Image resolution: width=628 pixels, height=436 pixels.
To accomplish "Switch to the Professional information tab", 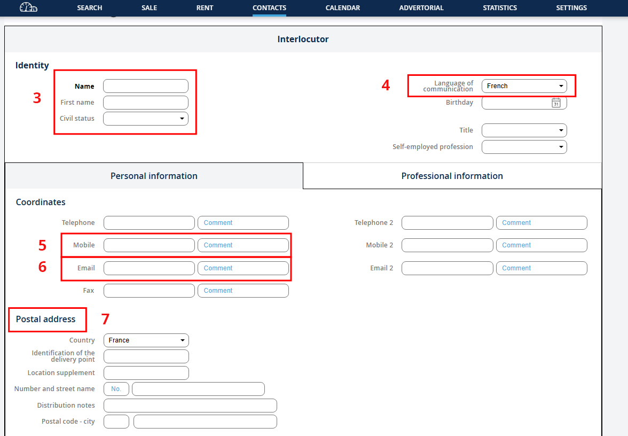I will click(x=452, y=176).
